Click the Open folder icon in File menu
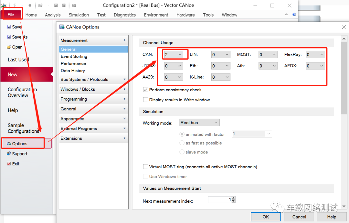Viewport: 349px width, 223px height. click(9, 47)
